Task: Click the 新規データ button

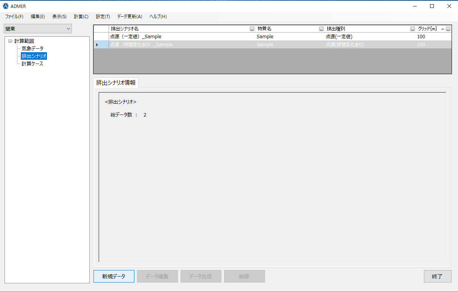Action: coord(114,276)
